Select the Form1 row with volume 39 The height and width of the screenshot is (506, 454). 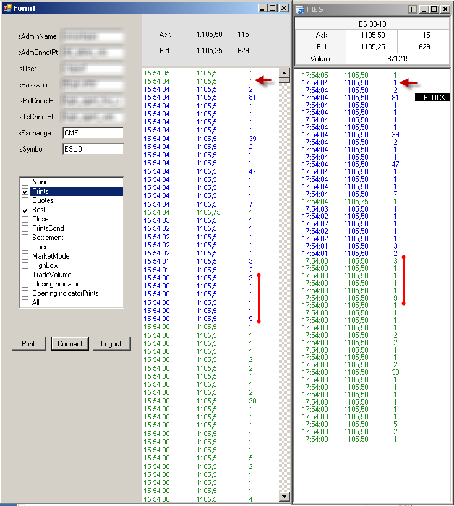pos(210,139)
